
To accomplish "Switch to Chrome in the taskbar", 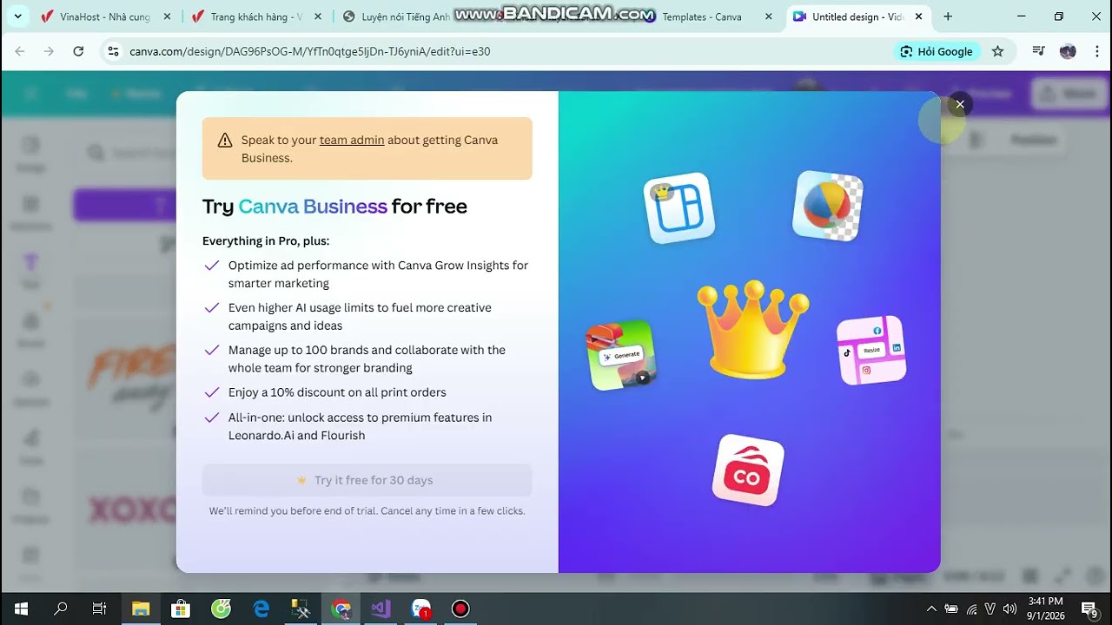I will pos(341,609).
